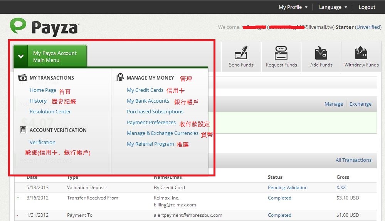385x221 pixels.
Task: Click the Withdraw Funds label
Action: click(361, 65)
